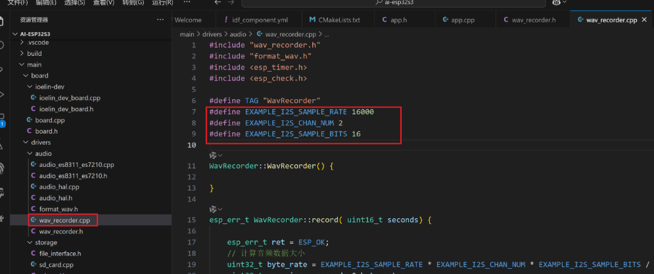654x274 pixels.
Task: Collapse the drivers folder
Action: point(26,142)
